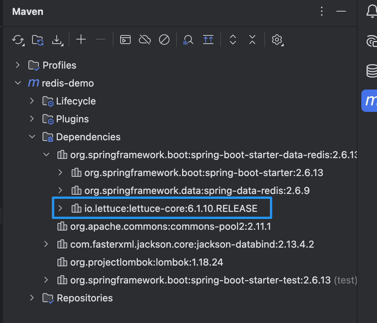Reload all Maven projects
Viewport: 377px width, 323px height.
[x=18, y=40]
